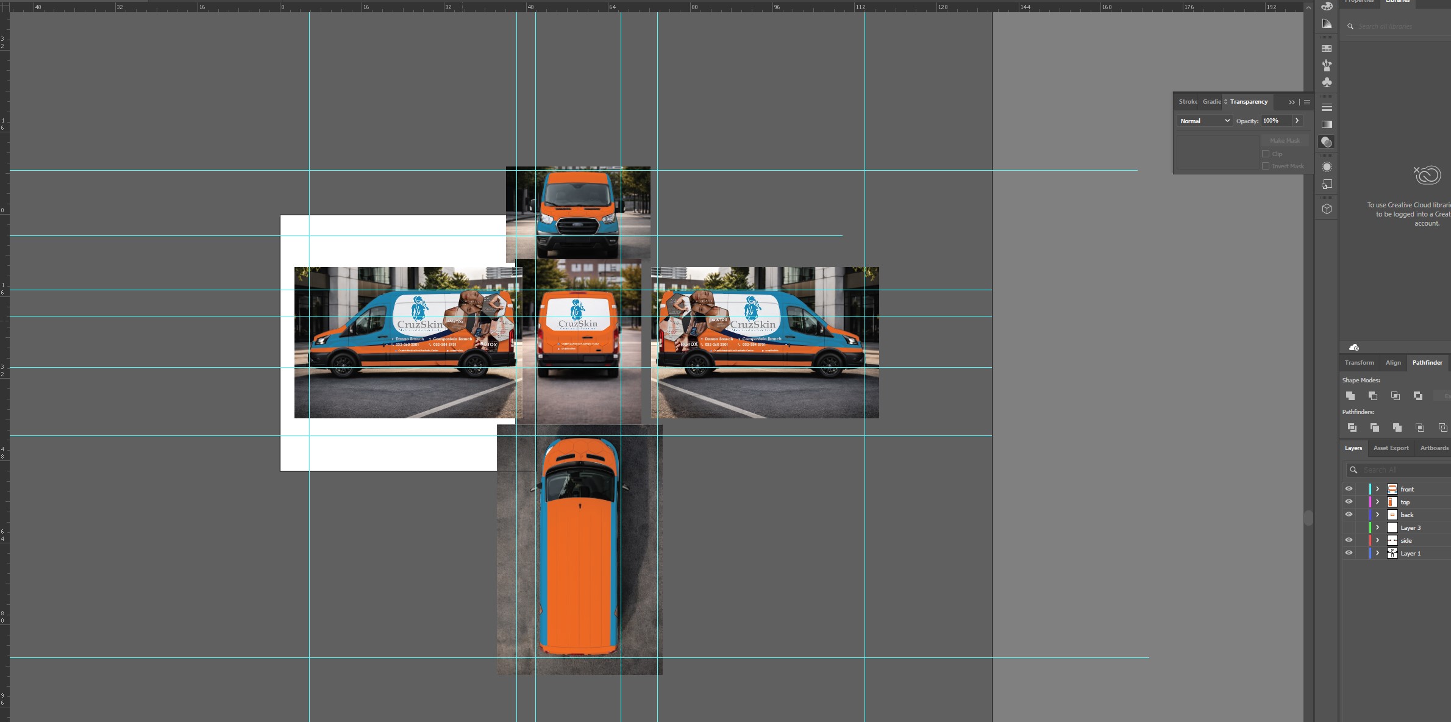1451x722 pixels.
Task: Show the hidden Layer 3
Action: coord(1349,527)
